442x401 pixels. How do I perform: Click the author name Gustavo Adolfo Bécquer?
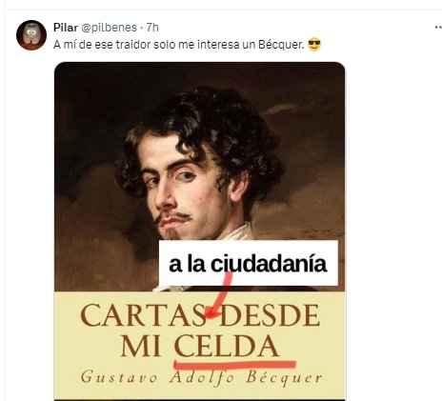(201, 378)
